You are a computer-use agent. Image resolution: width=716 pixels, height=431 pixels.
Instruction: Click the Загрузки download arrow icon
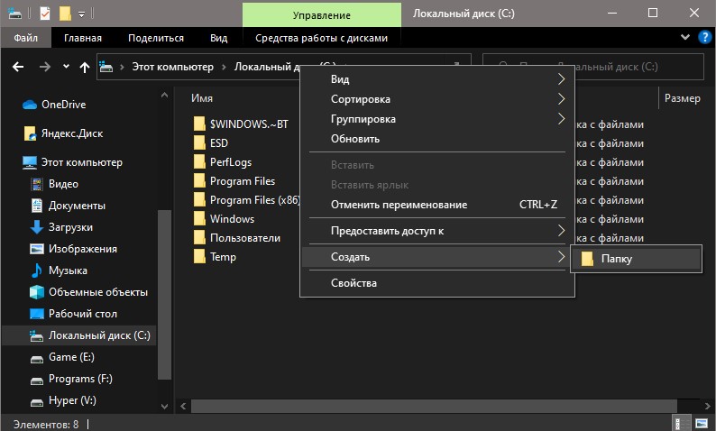37,227
